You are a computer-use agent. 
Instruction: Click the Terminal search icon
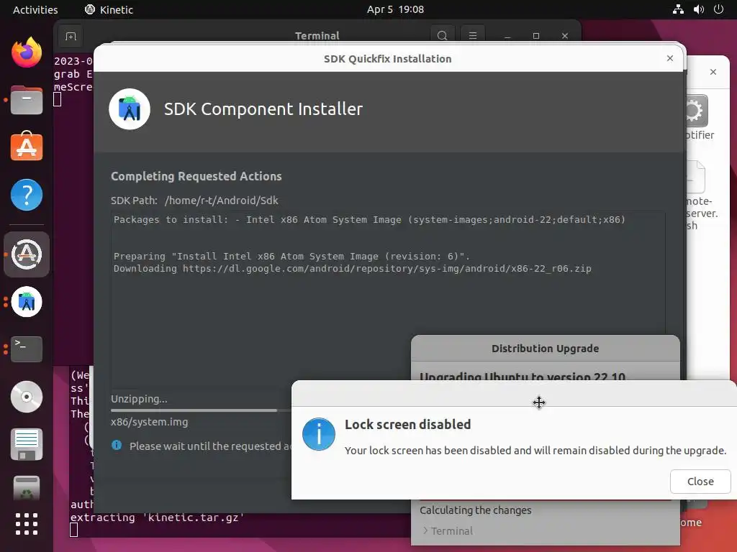click(443, 36)
